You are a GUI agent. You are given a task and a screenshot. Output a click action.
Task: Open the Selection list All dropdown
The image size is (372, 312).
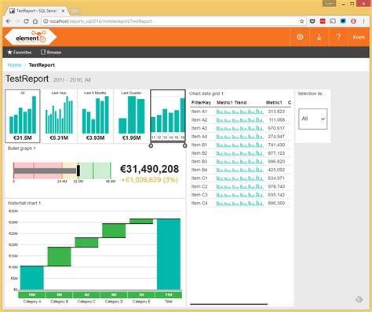pyautogui.click(x=313, y=119)
